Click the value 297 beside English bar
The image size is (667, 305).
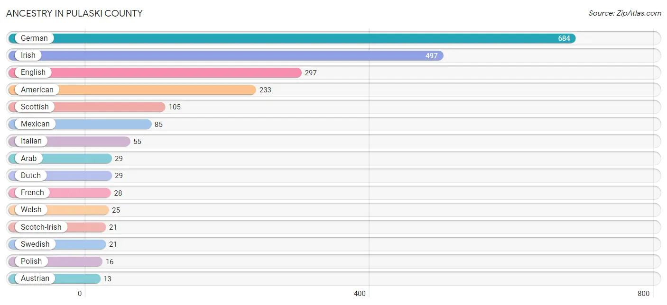click(311, 73)
